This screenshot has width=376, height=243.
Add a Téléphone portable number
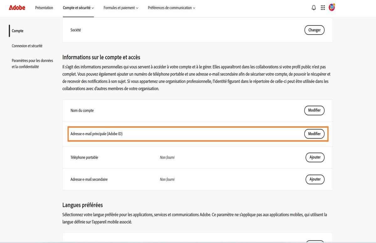(315, 157)
